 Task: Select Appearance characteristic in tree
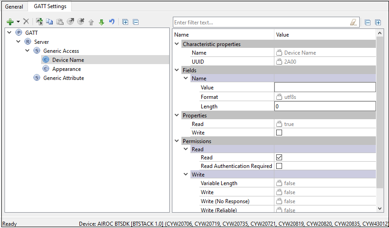[x=66, y=69]
